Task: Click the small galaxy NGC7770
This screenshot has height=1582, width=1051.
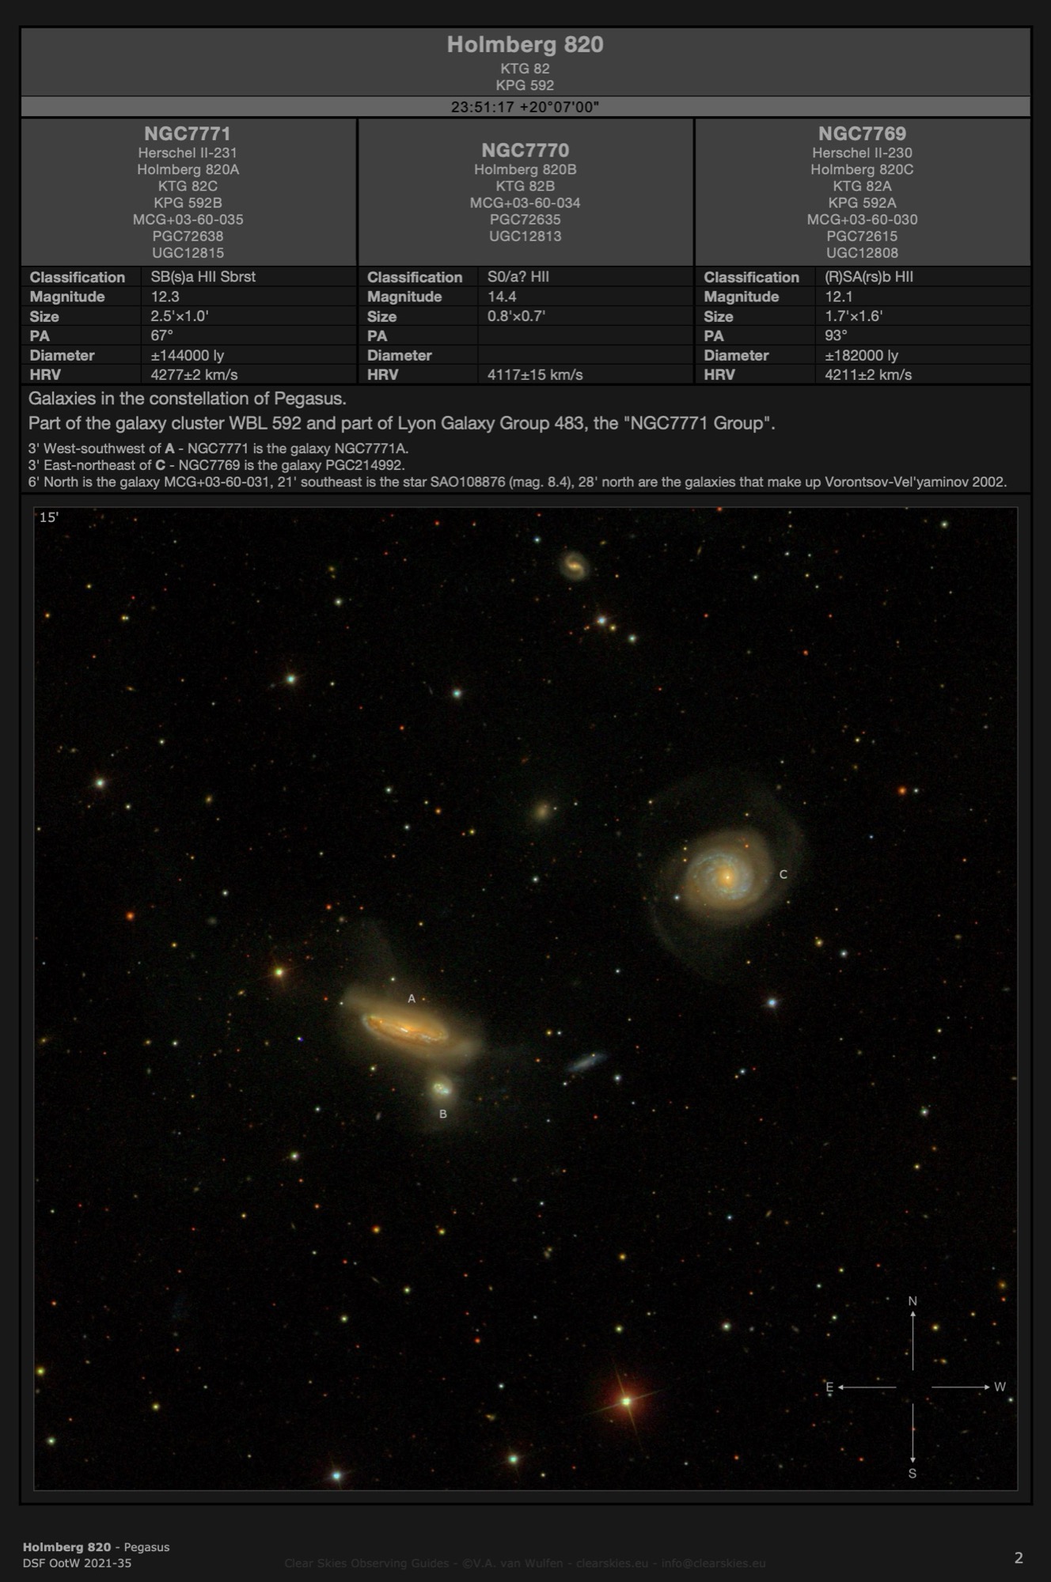Action: pyautogui.click(x=442, y=1089)
